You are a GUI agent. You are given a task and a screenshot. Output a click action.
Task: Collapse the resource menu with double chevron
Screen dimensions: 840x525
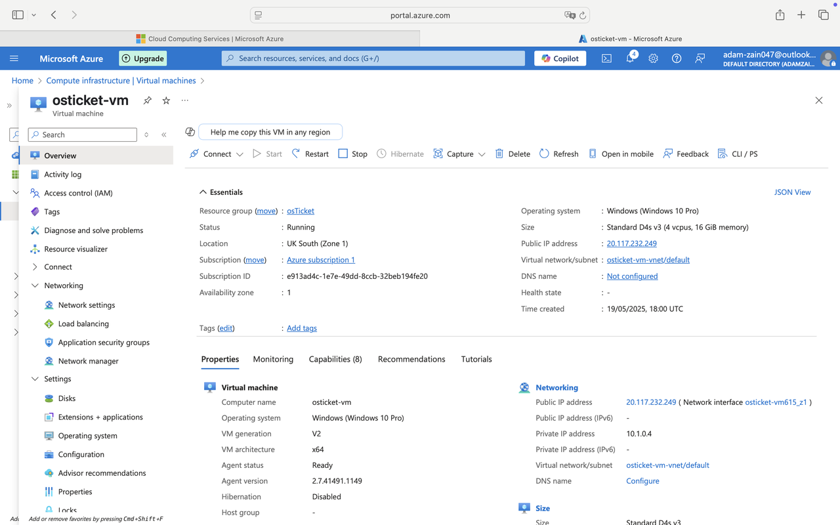(x=164, y=135)
